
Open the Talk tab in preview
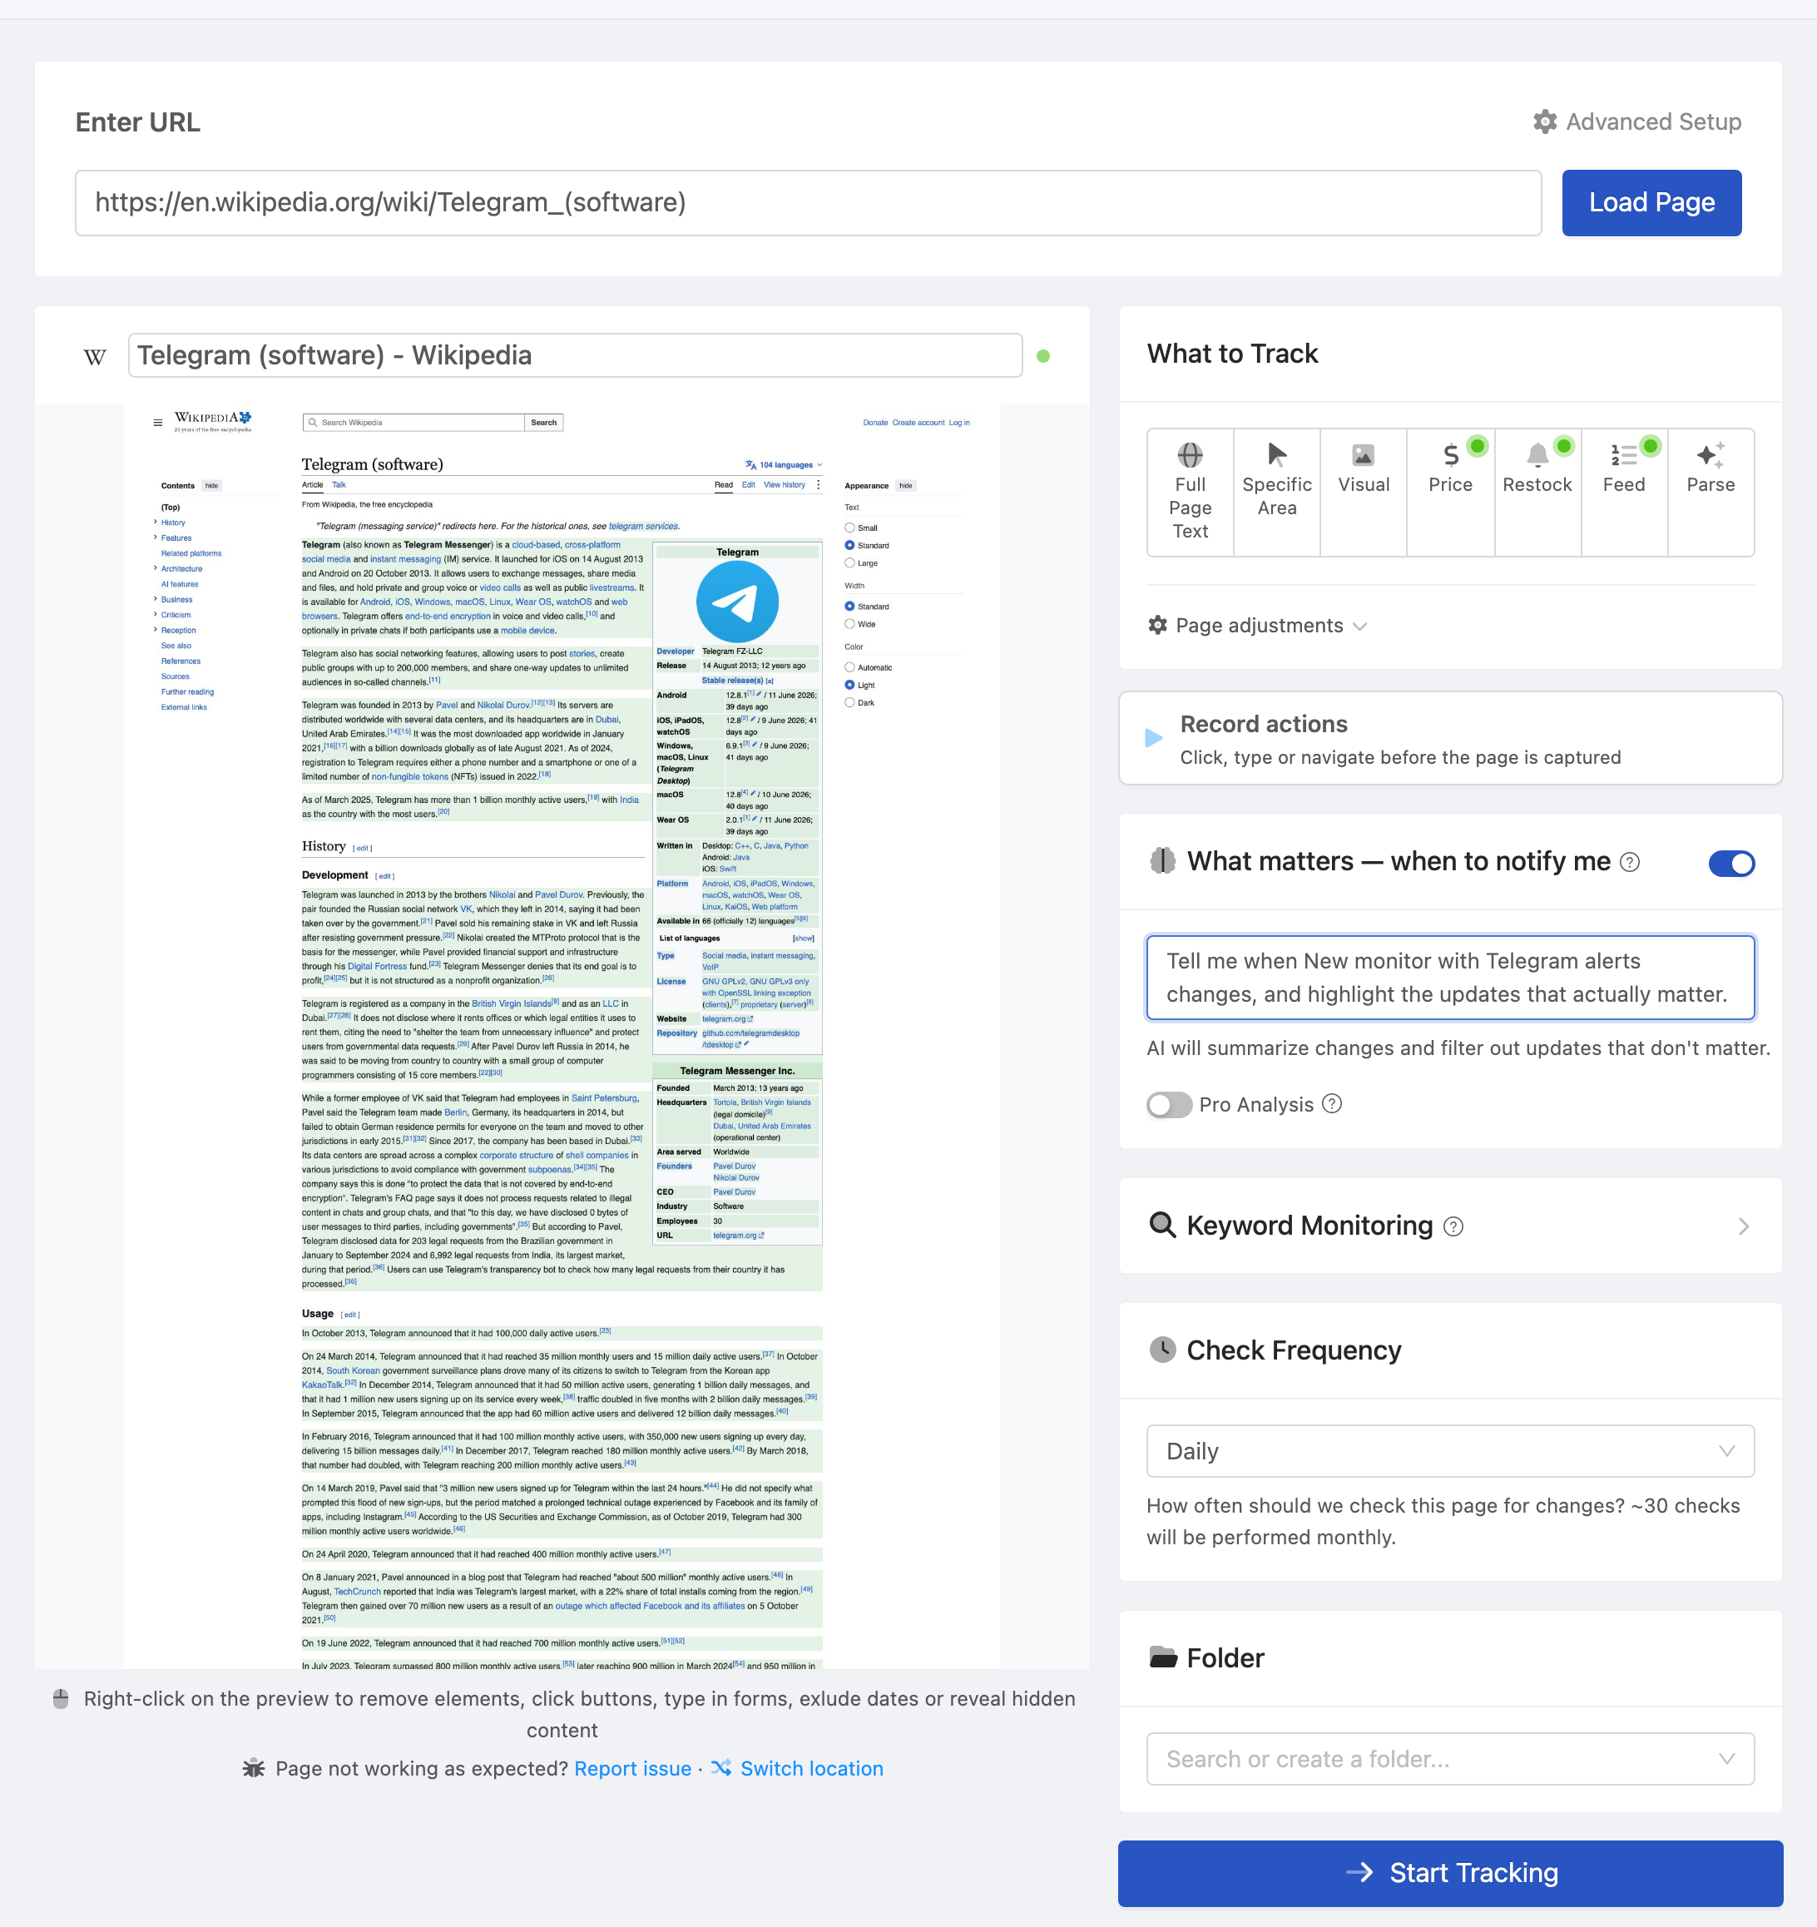click(339, 484)
